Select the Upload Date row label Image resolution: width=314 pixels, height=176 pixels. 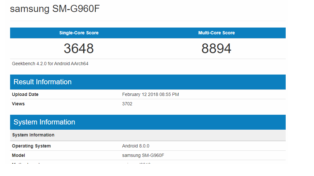[x=25, y=94]
